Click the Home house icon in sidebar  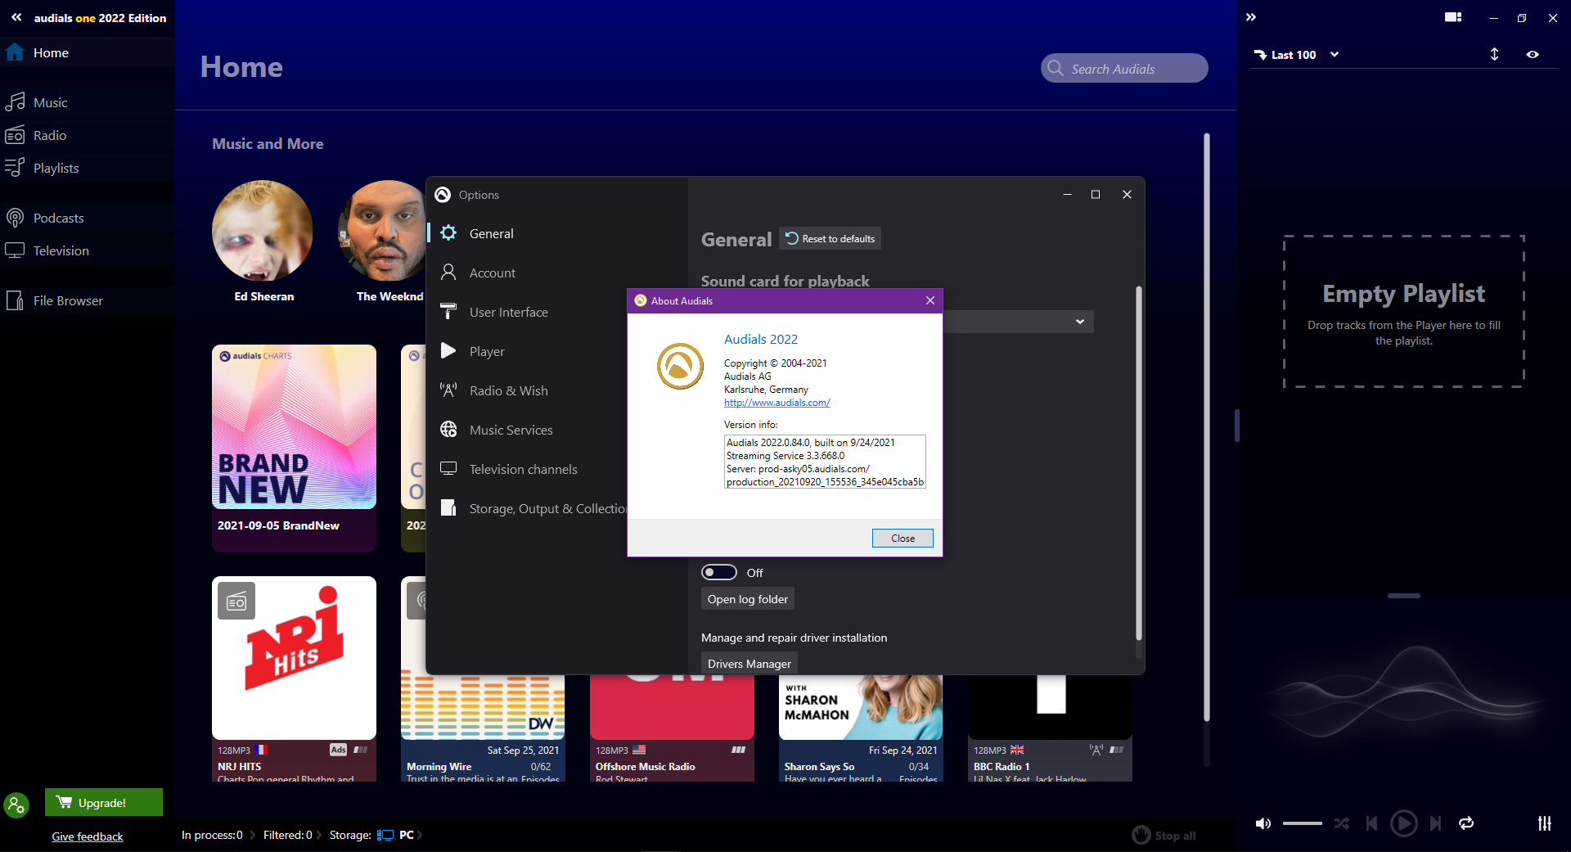[15, 52]
